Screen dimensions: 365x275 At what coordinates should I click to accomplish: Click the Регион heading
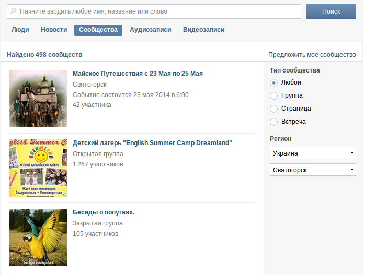point(280,139)
